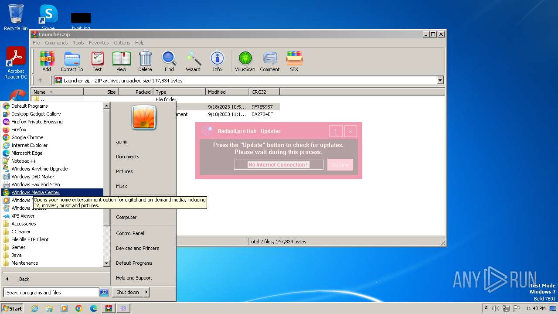
Task: Click the SFX toolbar icon
Action: click(x=294, y=61)
